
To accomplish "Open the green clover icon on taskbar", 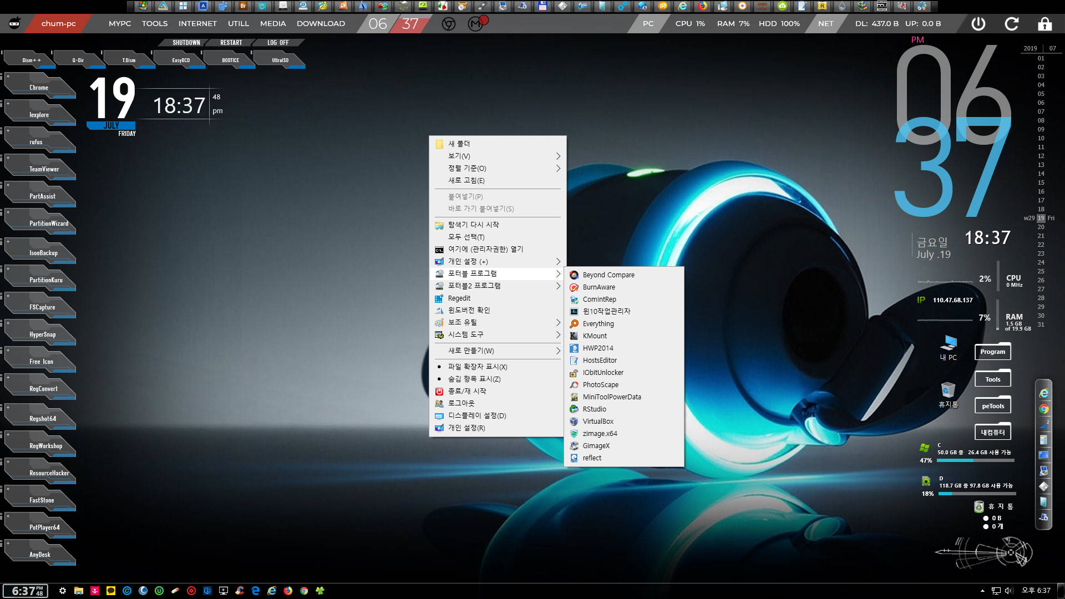I will click(320, 591).
